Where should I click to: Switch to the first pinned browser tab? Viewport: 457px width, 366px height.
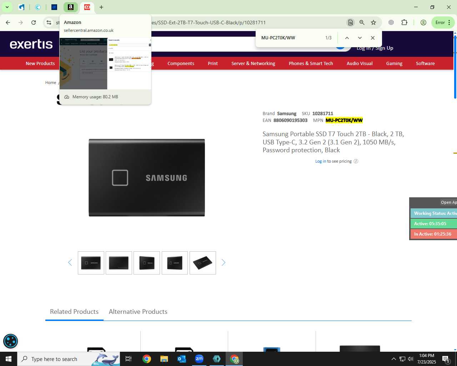point(22,7)
